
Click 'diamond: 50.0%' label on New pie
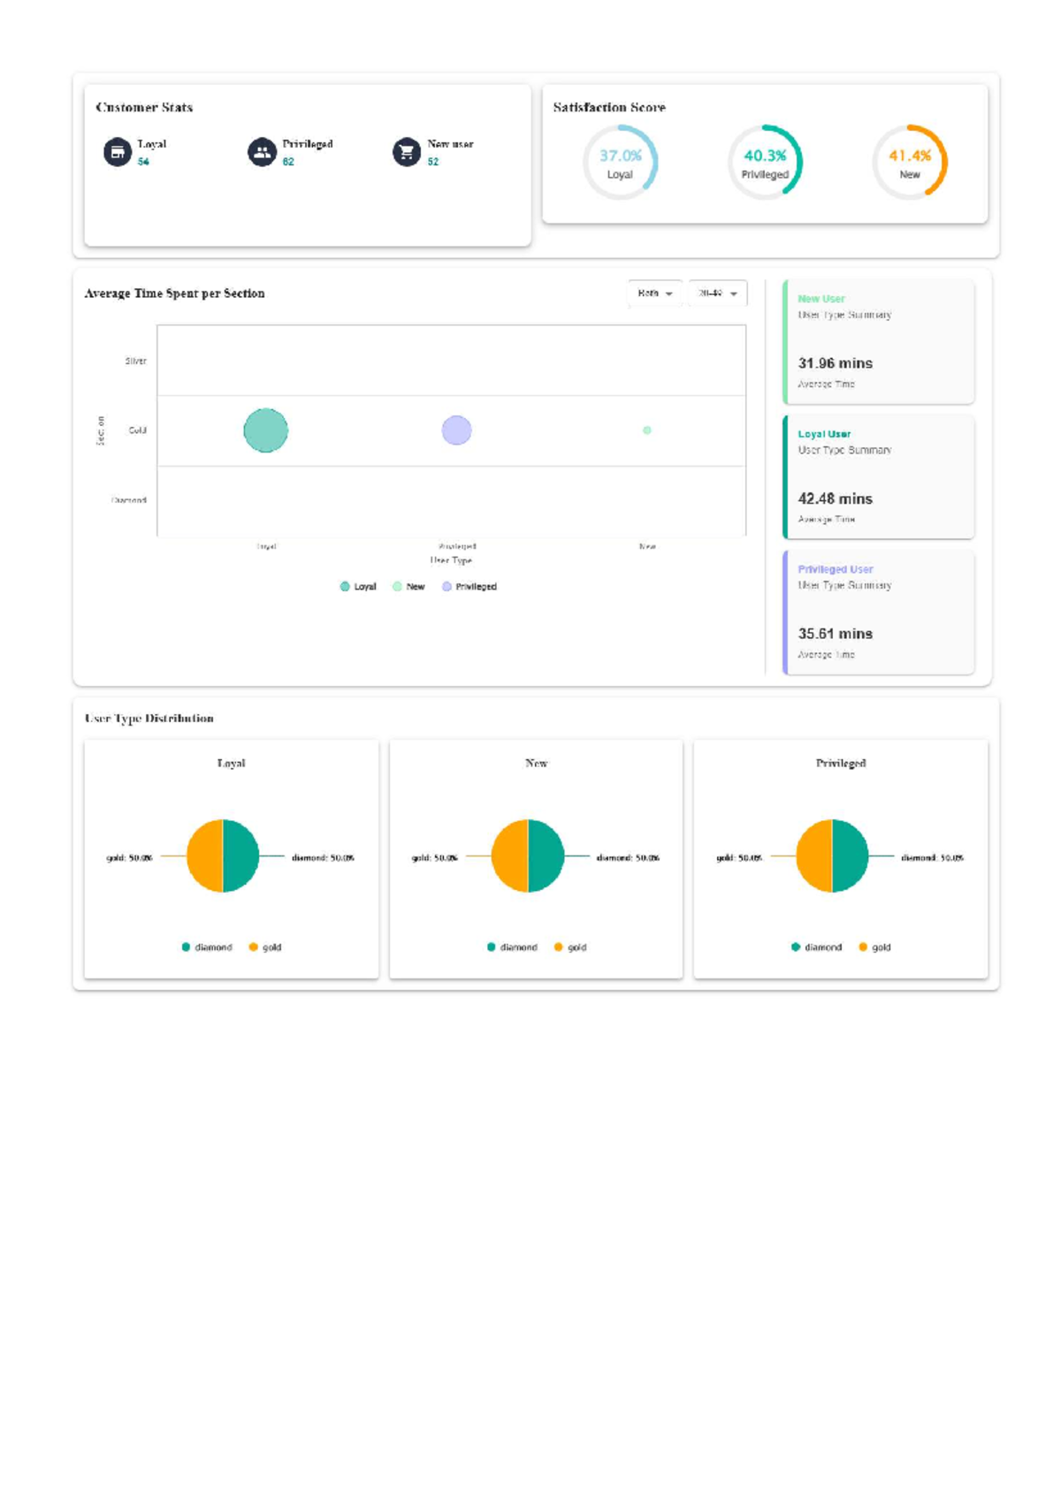(628, 857)
